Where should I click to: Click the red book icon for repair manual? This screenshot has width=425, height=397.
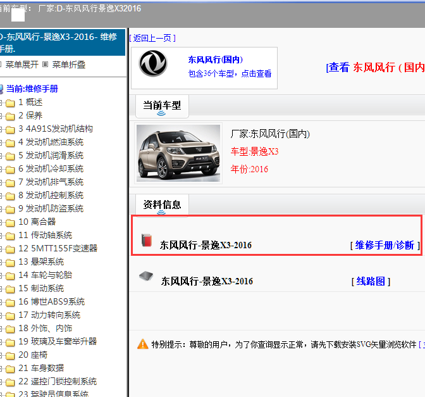(147, 240)
